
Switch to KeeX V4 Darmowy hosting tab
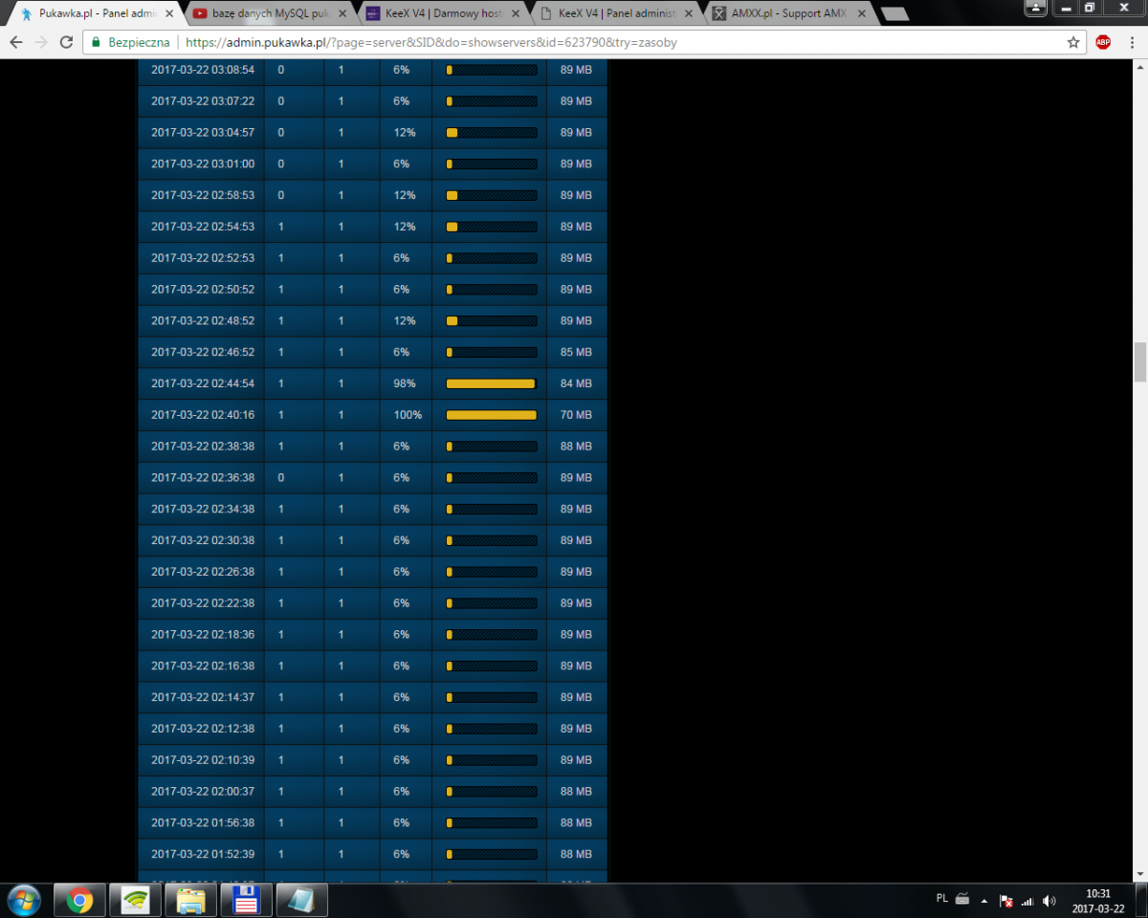[435, 14]
